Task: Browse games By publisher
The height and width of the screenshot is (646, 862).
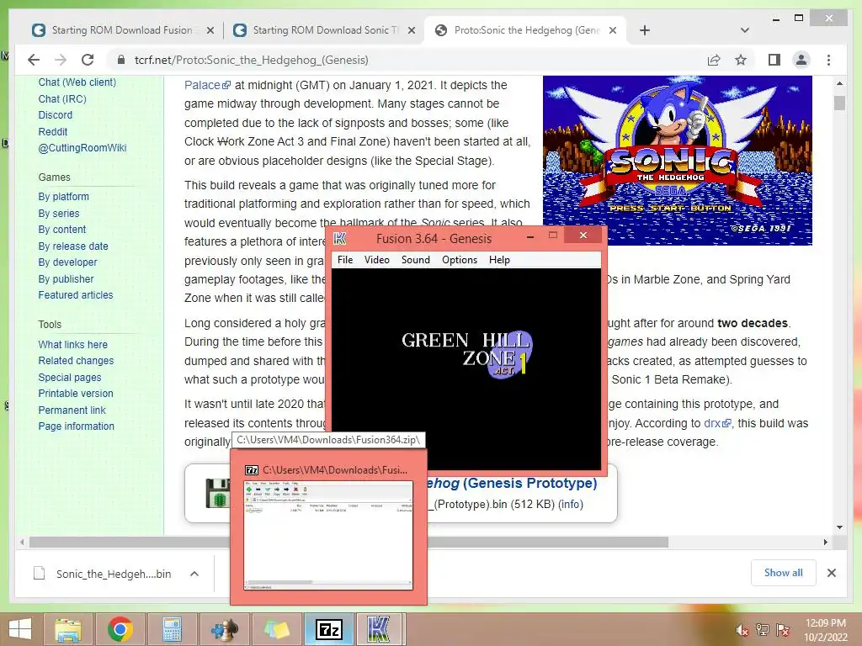Action: tap(66, 279)
